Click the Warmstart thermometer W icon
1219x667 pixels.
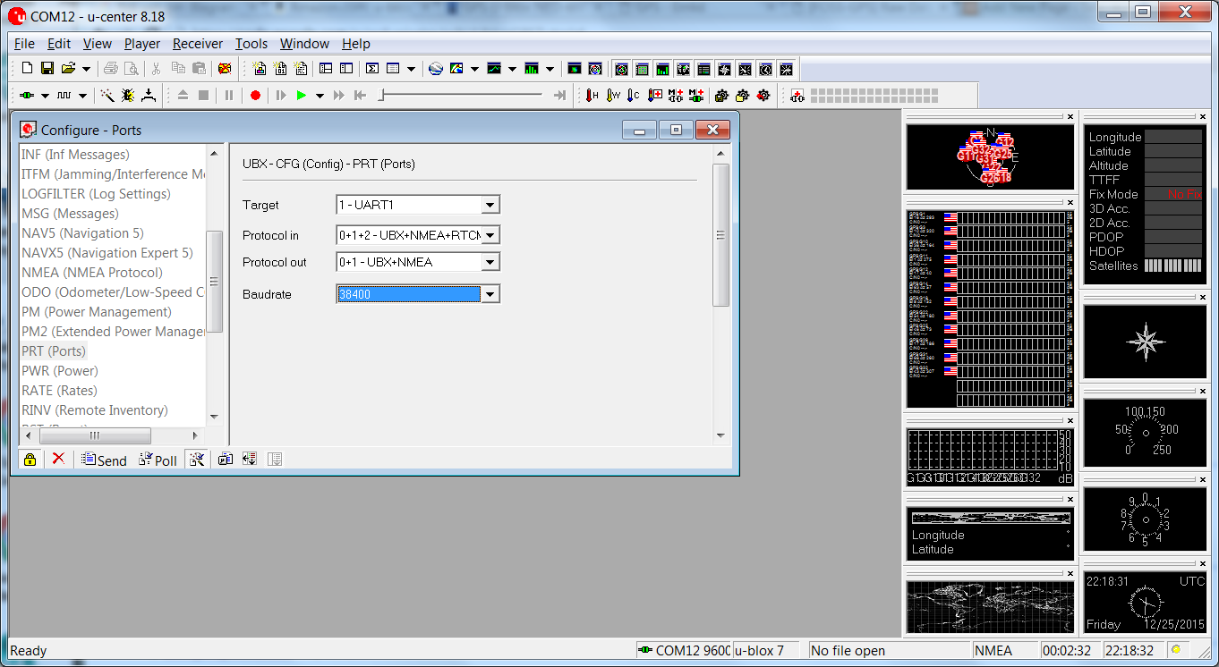tap(612, 95)
